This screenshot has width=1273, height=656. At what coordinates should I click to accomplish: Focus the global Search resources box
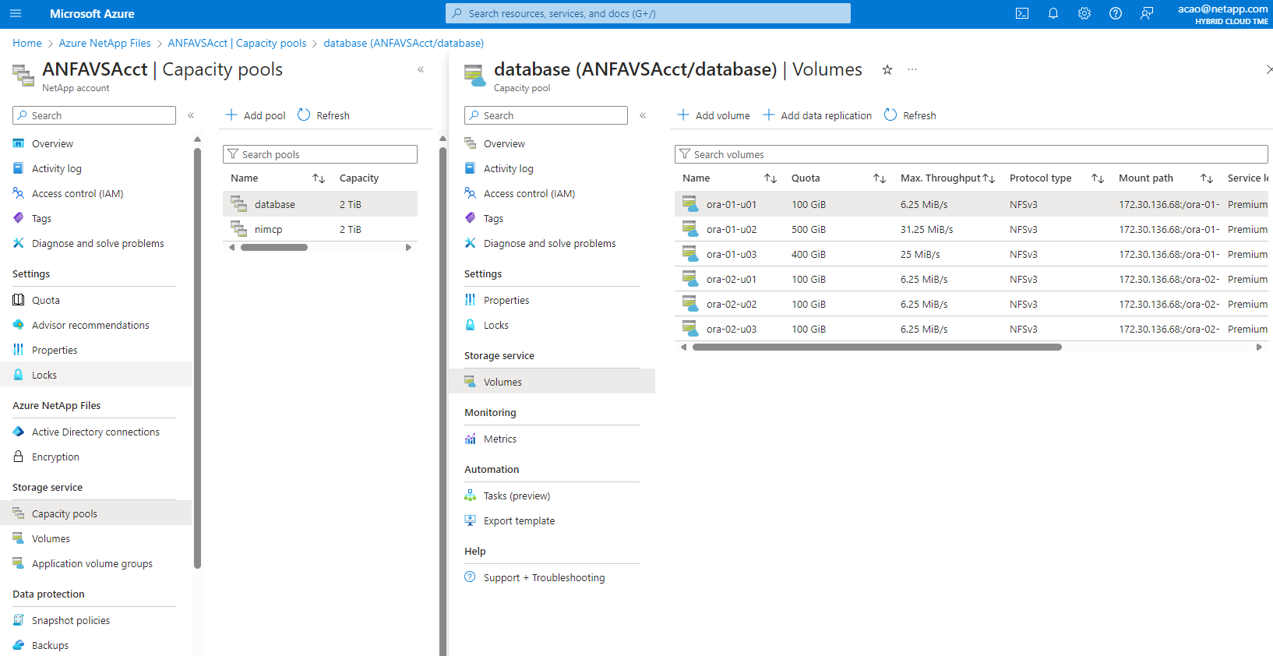tap(648, 13)
